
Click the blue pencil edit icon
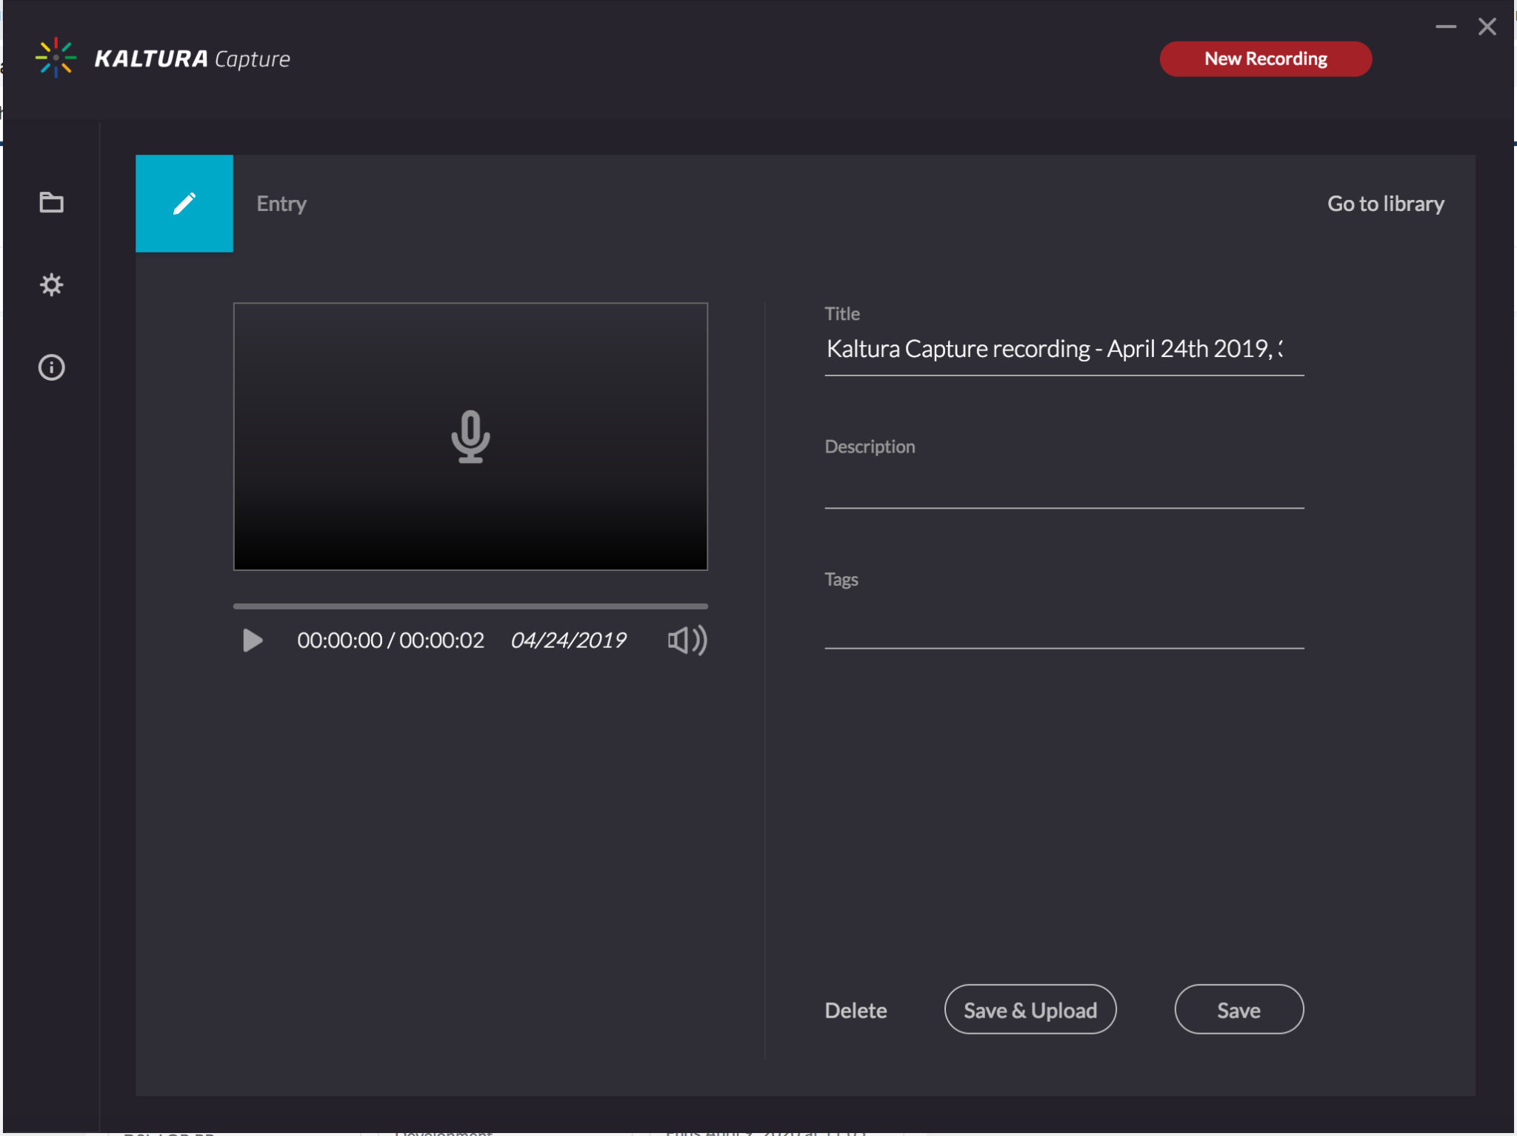184,204
